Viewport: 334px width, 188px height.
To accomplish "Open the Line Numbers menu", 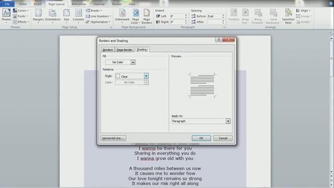I will 99,16.
